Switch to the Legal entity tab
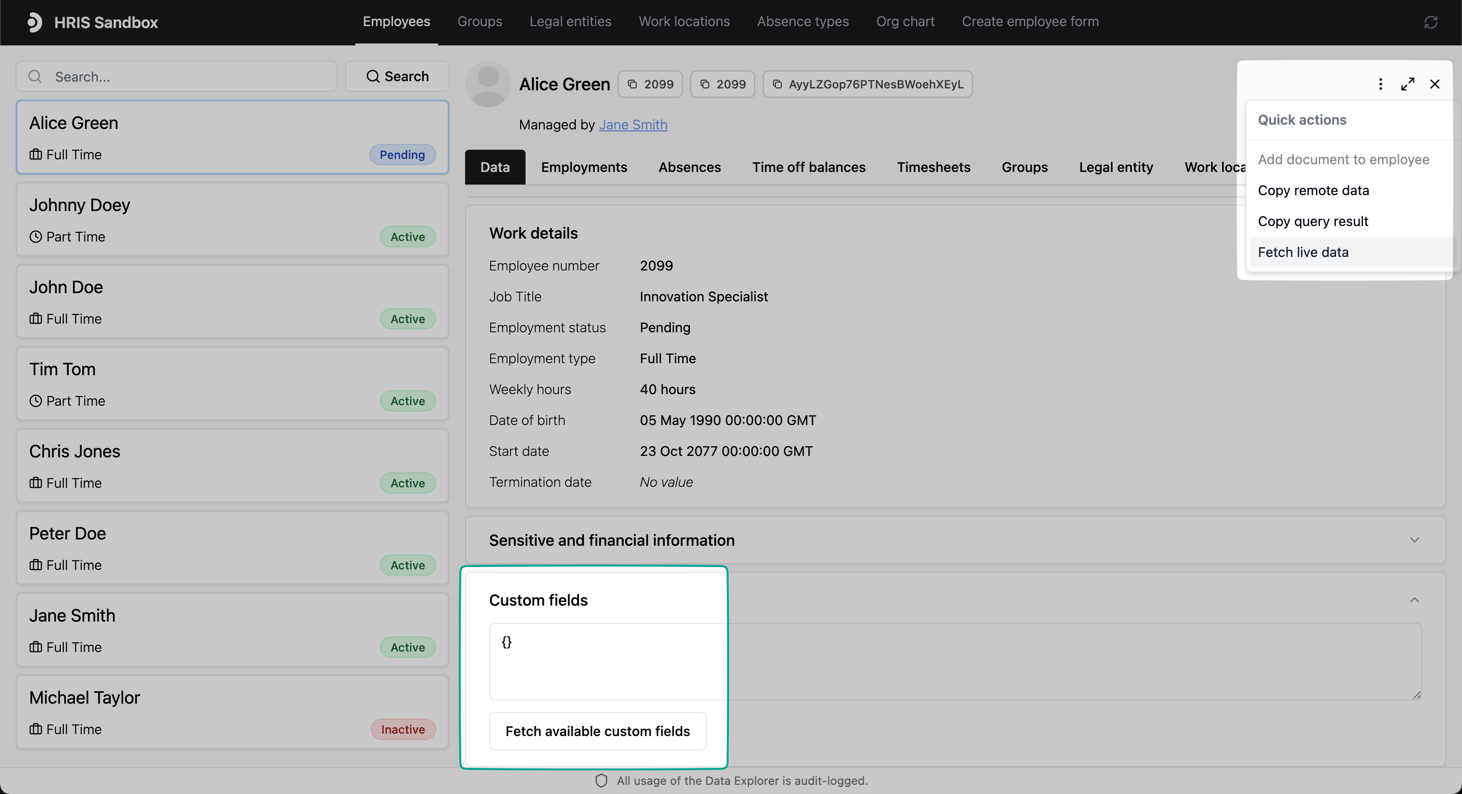 [1116, 167]
